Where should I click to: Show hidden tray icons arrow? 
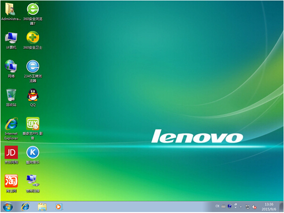coord(241,207)
